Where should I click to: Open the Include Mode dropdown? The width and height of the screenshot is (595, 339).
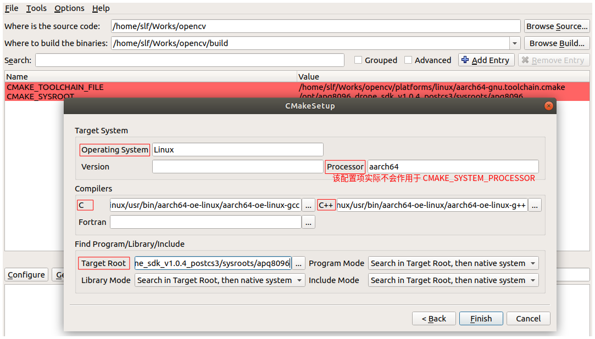pos(453,280)
